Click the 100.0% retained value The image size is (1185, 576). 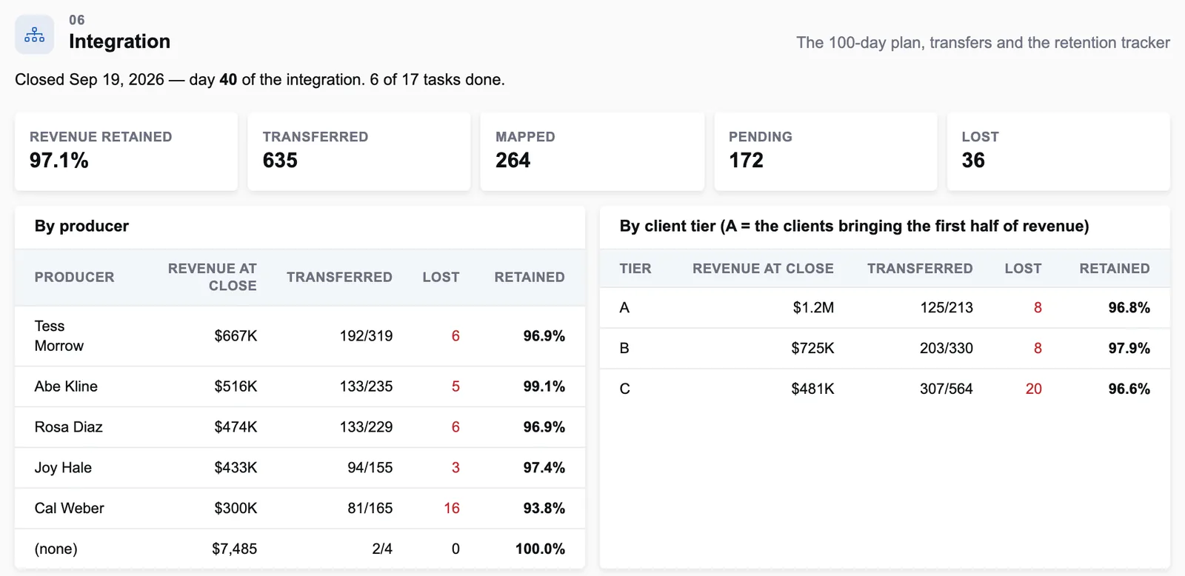(540, 549)
